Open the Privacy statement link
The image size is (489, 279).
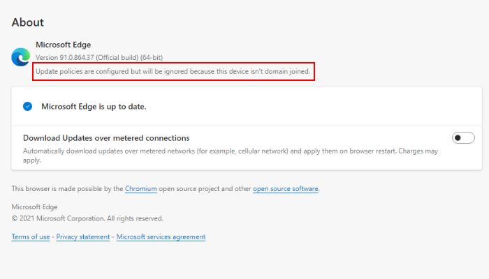tap(83, 237)
